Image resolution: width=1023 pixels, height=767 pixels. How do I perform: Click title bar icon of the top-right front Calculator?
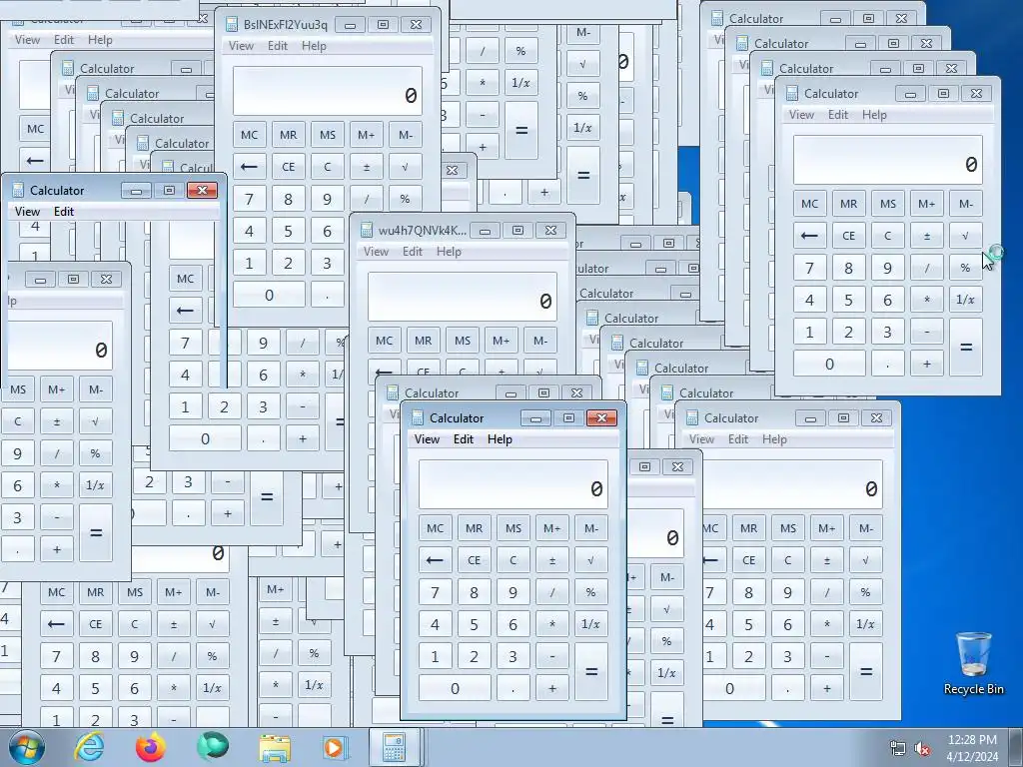pyautogui.click(x=792, y=93)
